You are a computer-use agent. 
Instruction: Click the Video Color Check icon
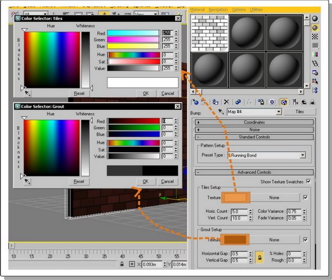coord(315,54)
